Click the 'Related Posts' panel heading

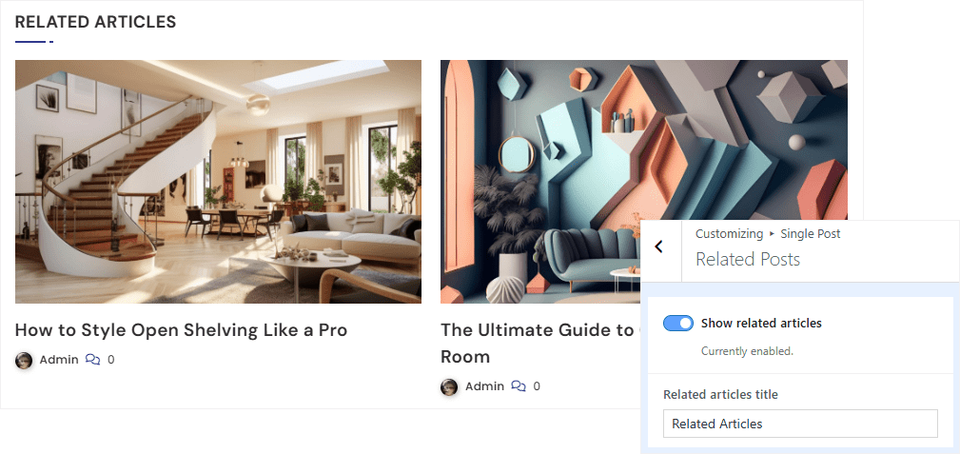tap(748, 259)
